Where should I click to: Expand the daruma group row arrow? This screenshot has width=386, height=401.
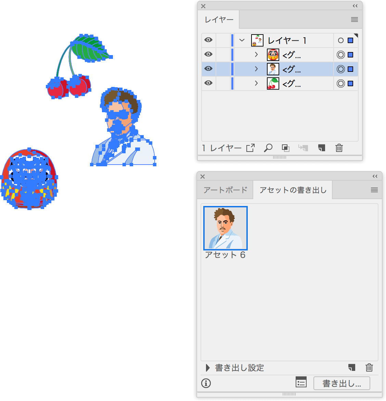pyautogui.click(x=256, y=54)
